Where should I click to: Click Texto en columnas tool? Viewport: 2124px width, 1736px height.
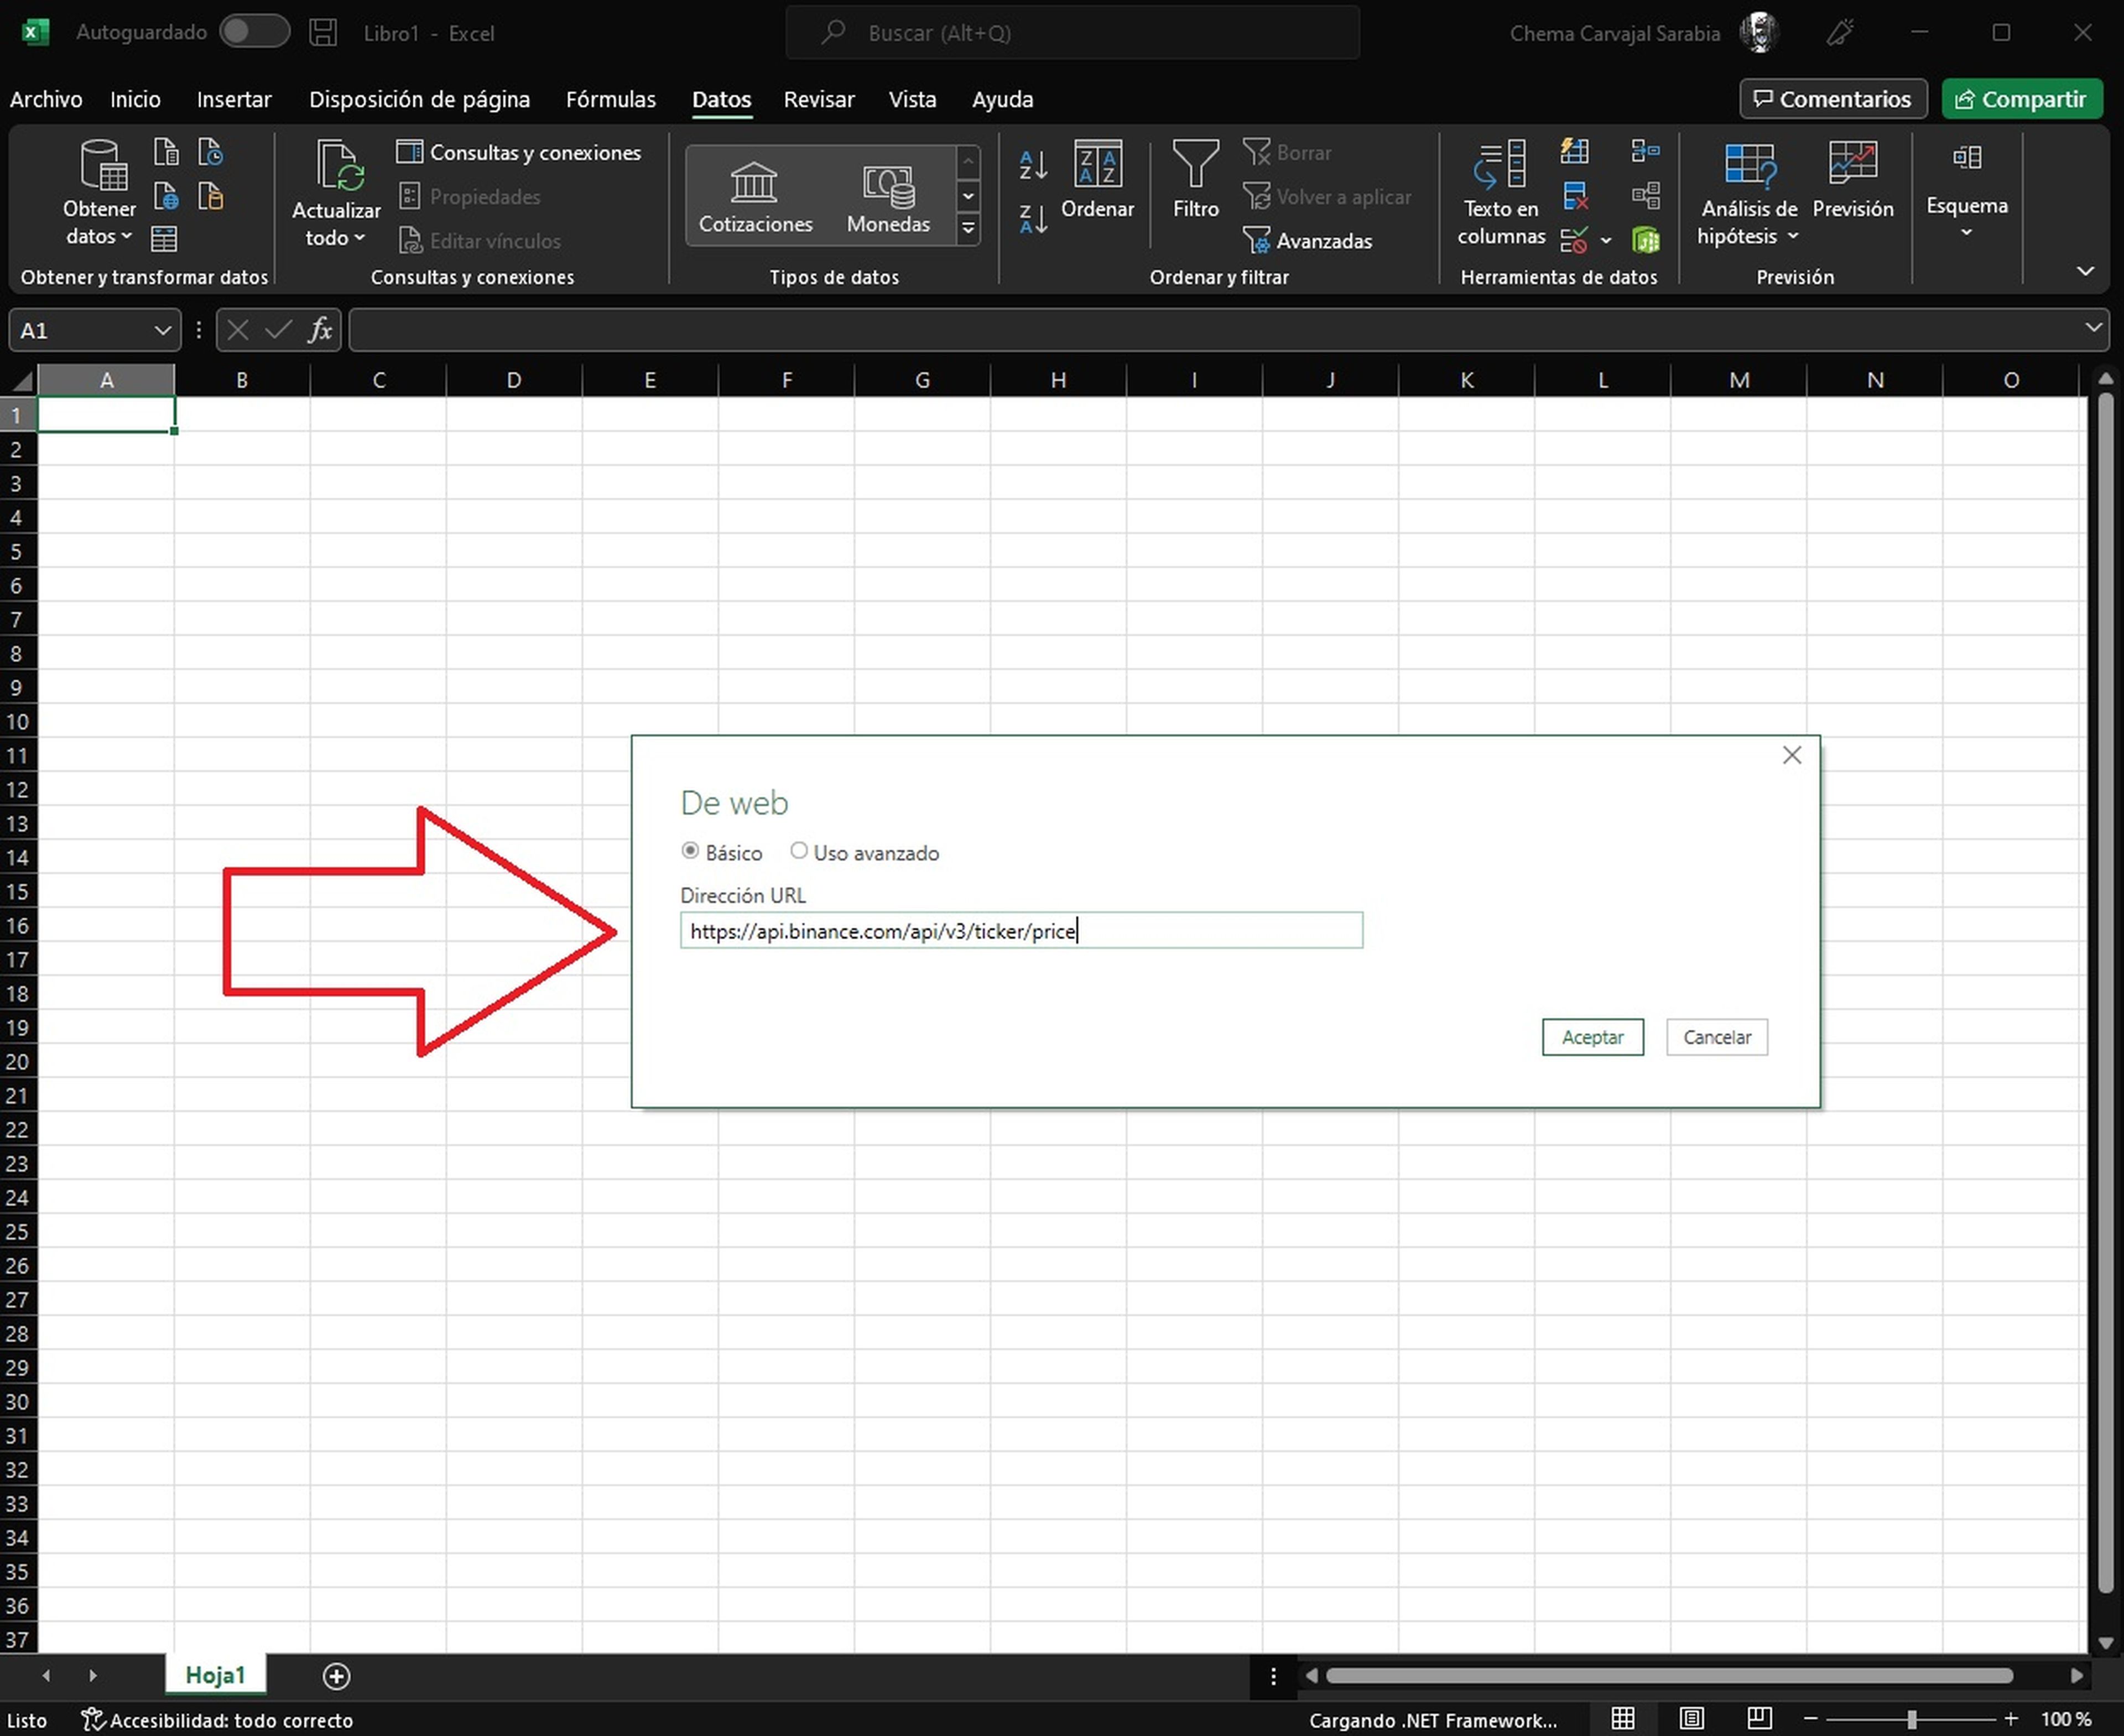[x=1501, y=194]
